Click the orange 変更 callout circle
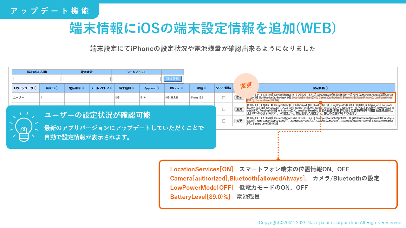406x228 pixels. pyautogui.click(x=246, y=86)
